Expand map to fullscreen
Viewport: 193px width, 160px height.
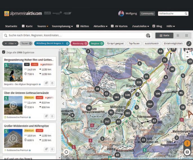(189, 43)
